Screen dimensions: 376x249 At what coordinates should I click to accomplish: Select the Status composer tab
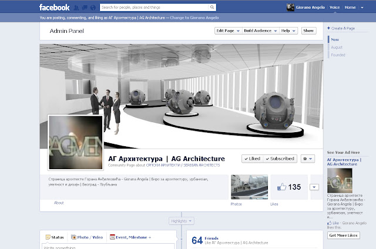click(x=55, y=237)
